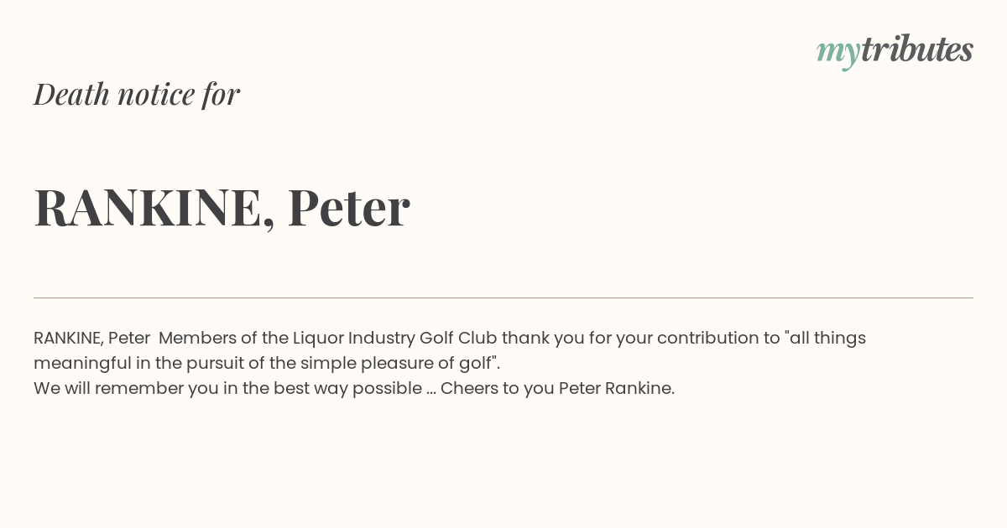Click the green "my" part of logo
The image size is (1007, 528).
838,54
